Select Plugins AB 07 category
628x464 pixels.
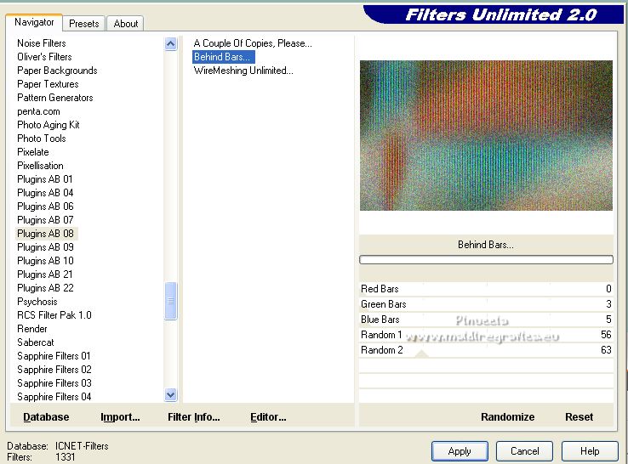point(45,220)
